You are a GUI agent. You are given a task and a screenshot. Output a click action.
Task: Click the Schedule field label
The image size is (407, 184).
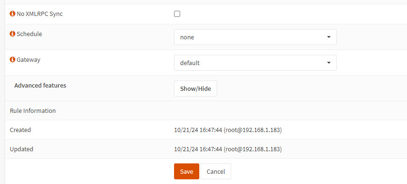click(29, 34)
